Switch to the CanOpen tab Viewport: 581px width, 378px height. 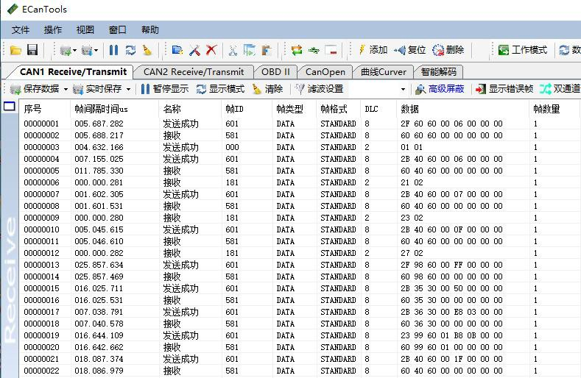pyautogui.click(x=325, y=72)
